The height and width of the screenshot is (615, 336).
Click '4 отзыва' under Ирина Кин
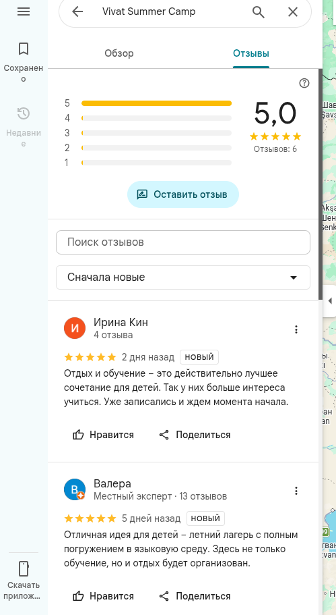113,335
